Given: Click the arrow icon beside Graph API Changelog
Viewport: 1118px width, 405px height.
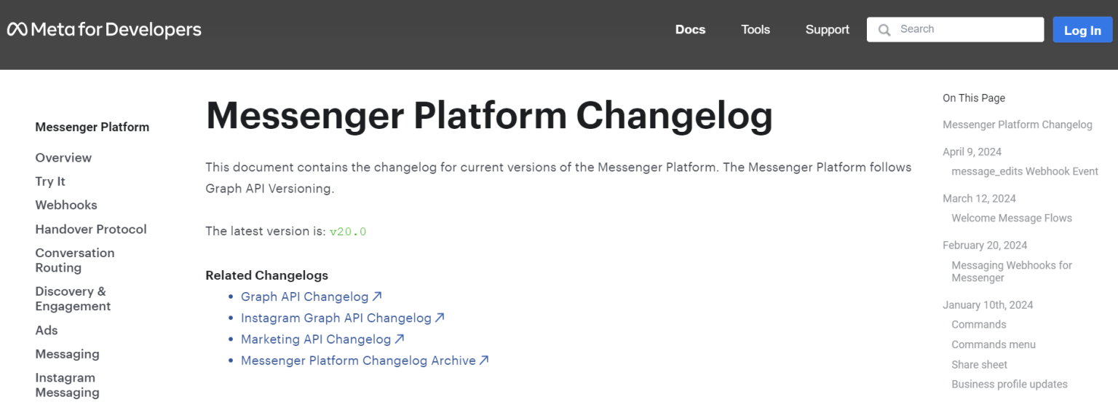Looking at the screenshot, I should click(377, 296).
